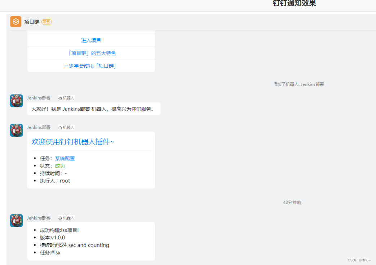Click 持续时间:24 sec and counting line
The width and height of the screenshot is (376, 265).
(x=74, y=245)
